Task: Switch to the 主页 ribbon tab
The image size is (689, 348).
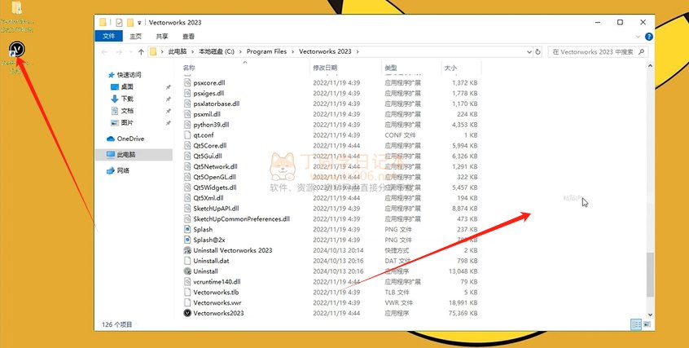Action: [135, 37]
